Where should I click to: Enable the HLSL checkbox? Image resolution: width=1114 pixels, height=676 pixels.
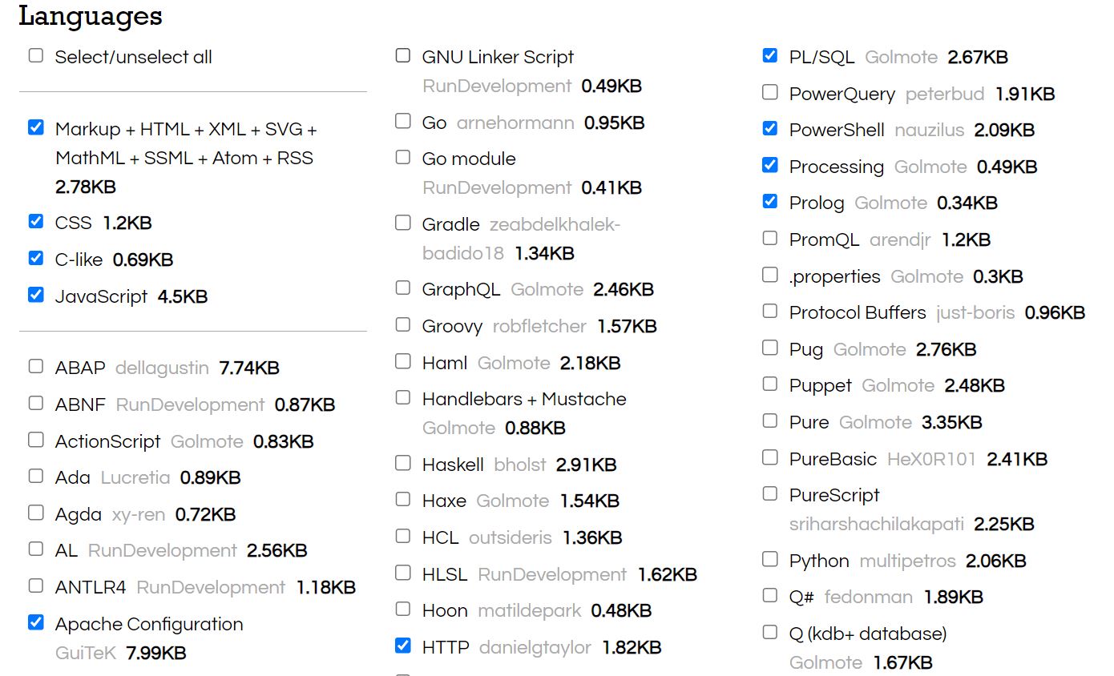(403, 573)
